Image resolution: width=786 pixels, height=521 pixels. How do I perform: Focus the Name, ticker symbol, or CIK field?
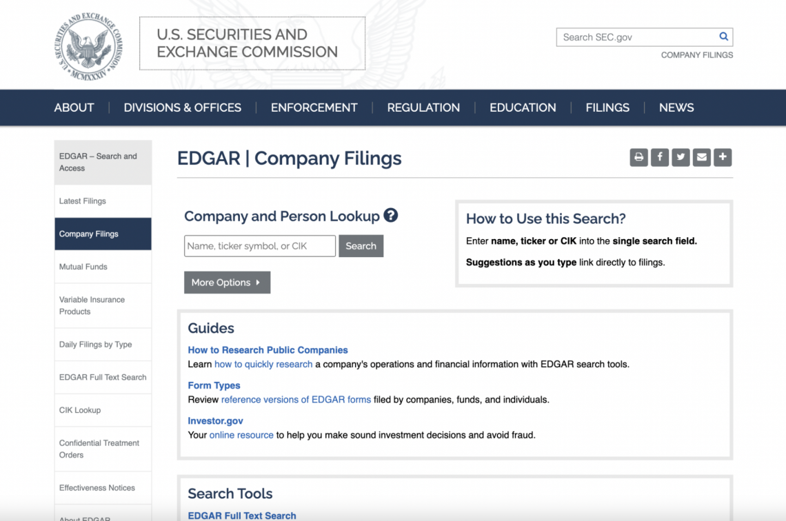click(260, 246)
